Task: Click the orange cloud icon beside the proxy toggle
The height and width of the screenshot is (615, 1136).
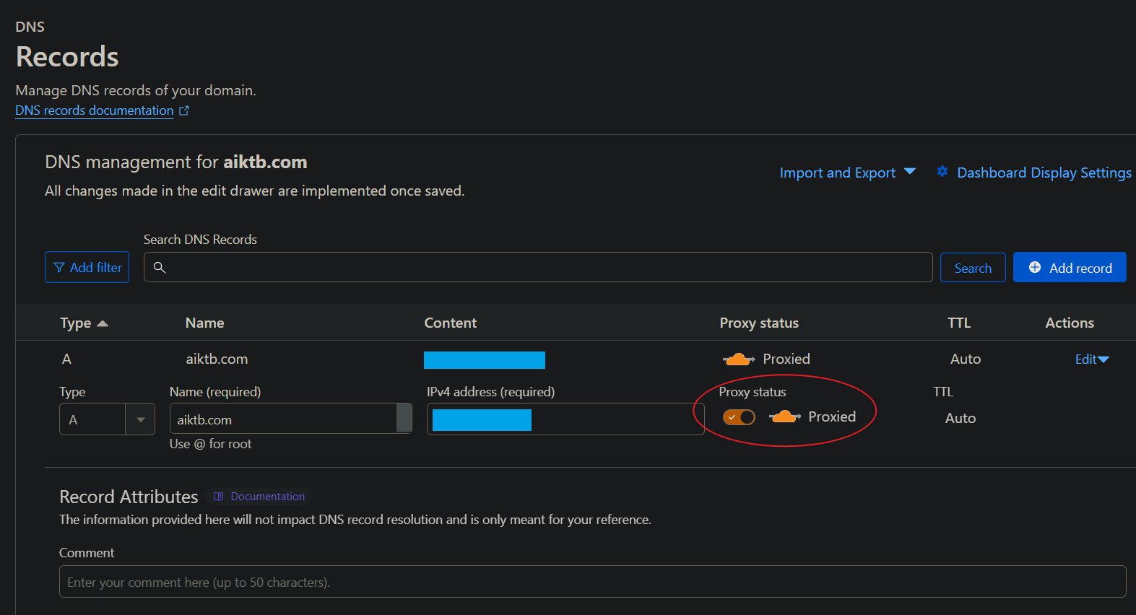Action: 785,416
